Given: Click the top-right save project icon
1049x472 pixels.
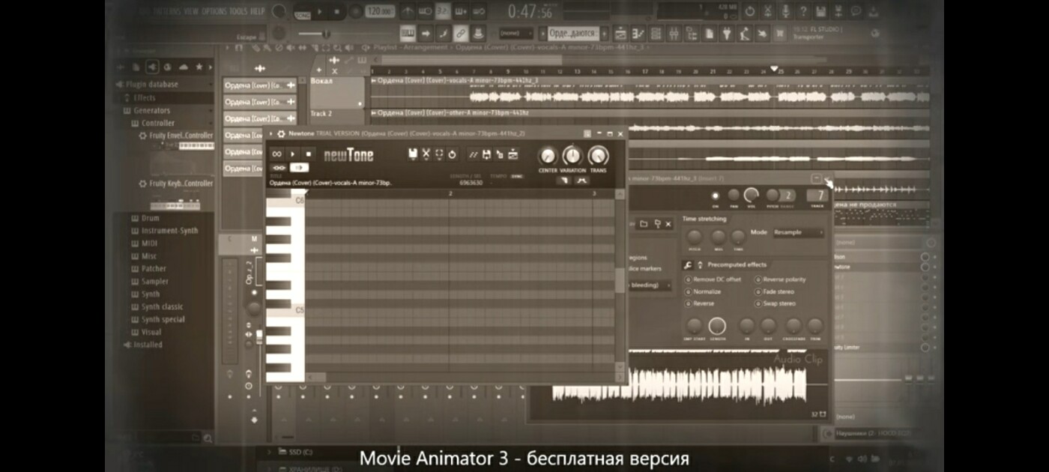Looking at the screenshot, I should (820, 12).
